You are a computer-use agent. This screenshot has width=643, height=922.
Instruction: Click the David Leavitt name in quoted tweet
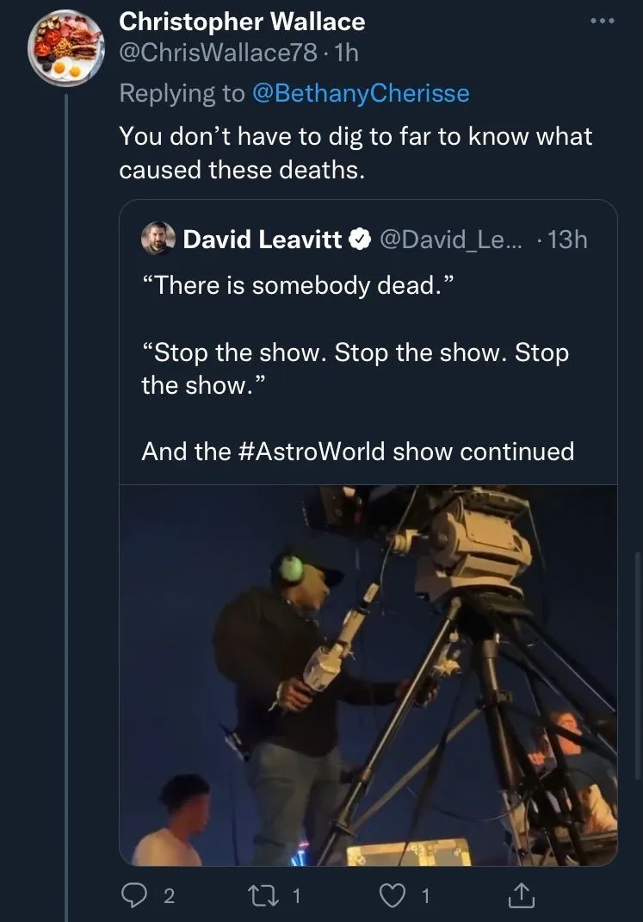coord(262,240)
